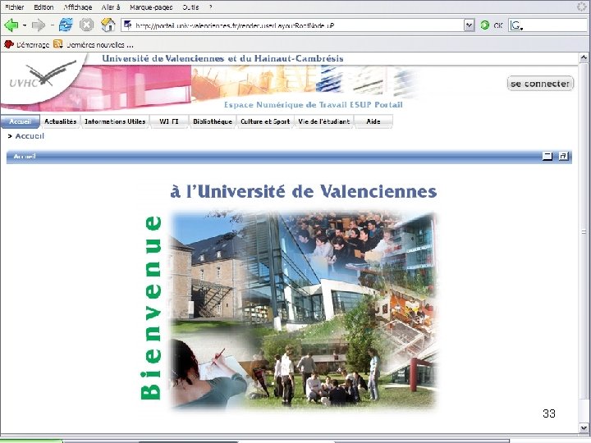Switch to the Culture et Sport tab
Viewport: 591px width, 443px height.
[x=265, y=121]
